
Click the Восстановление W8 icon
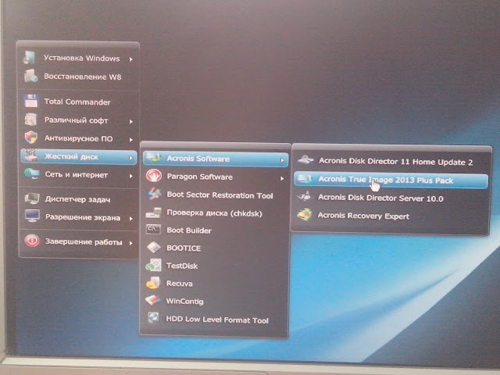[x=30, y=76]
